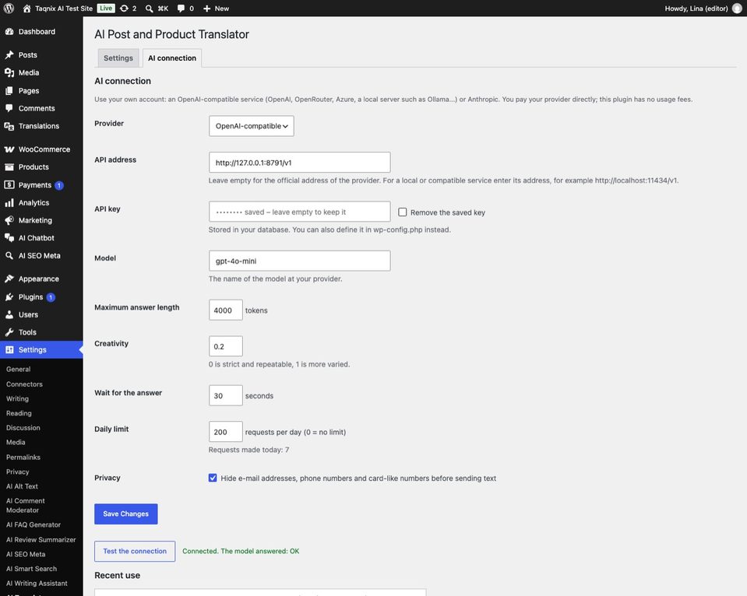Image resolution: width=747 pixels, height=596 pixels.
Task: Click the WordPress logo icon
Action: 9,8
